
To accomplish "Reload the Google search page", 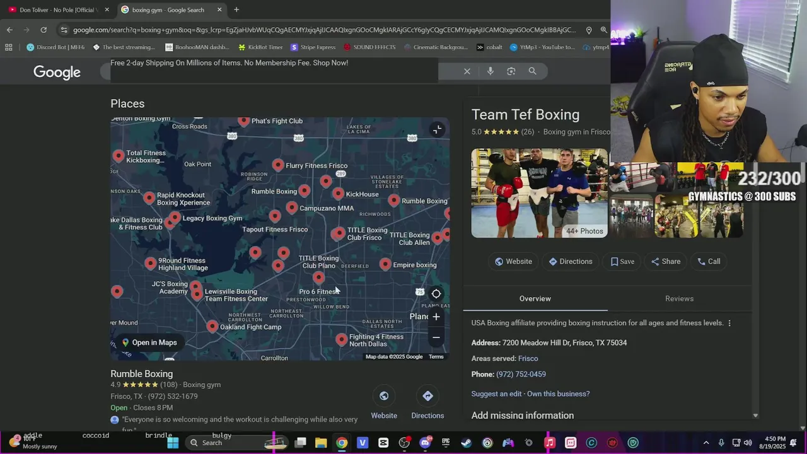I will pos(44,30).
